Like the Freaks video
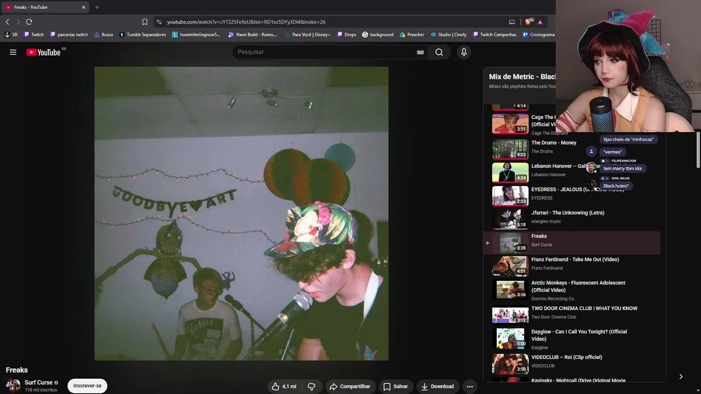 point(284,386)
